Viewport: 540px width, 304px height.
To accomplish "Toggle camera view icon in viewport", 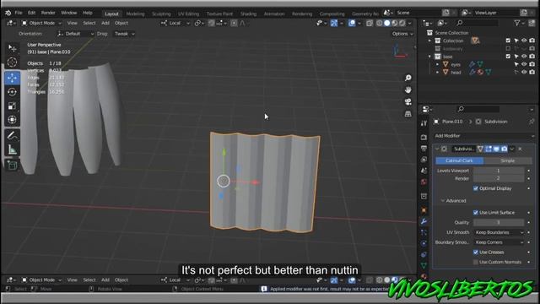I will point(408,101).
